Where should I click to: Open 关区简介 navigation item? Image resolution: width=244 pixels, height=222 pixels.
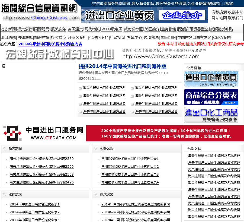[x=152, y=29]
